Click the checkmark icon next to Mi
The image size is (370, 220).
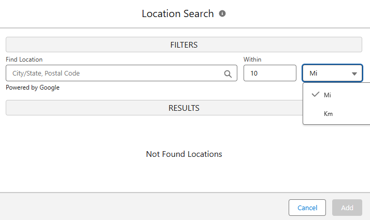tap(315, 95)
